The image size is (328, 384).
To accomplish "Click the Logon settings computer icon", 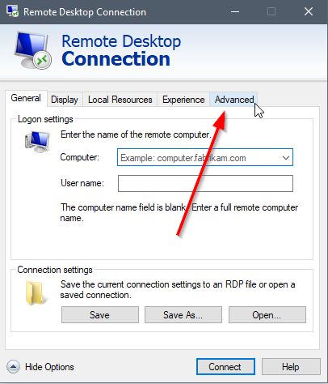I will [37, 141].
